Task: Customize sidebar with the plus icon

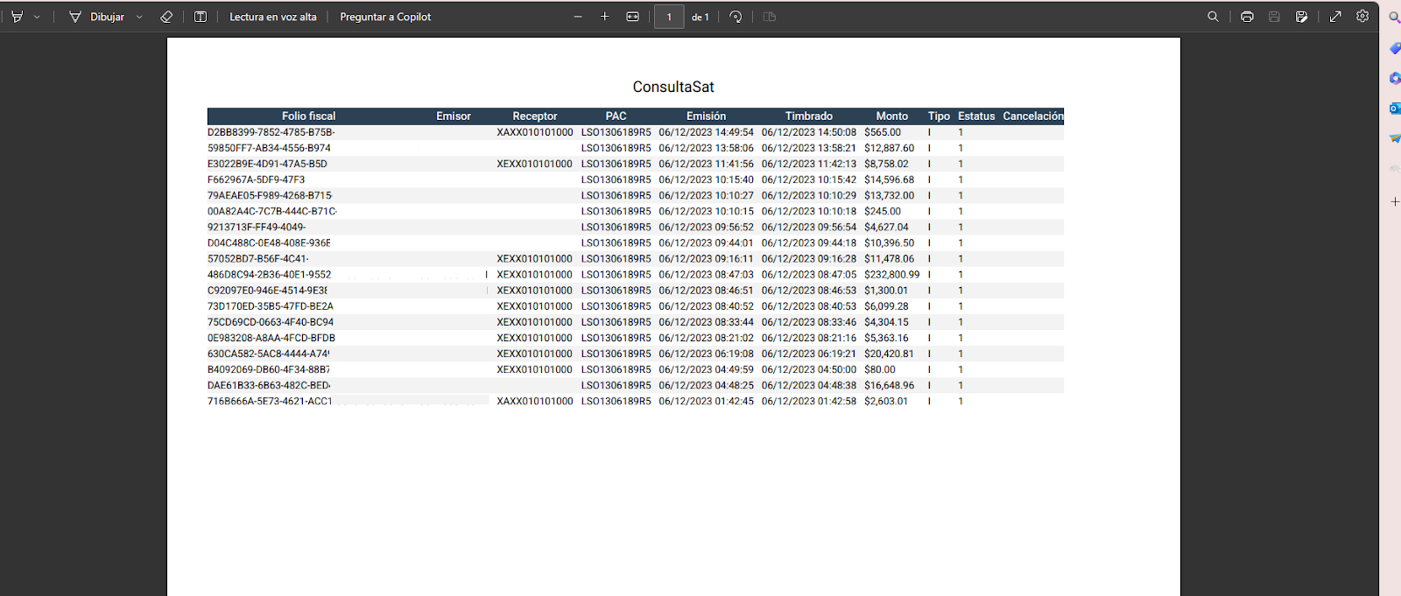Action: pyautogui.click(x=1395, y=201)
